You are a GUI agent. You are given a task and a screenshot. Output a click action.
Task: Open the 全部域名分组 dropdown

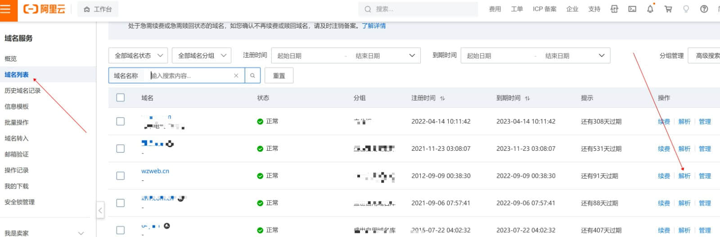point(201,56)
